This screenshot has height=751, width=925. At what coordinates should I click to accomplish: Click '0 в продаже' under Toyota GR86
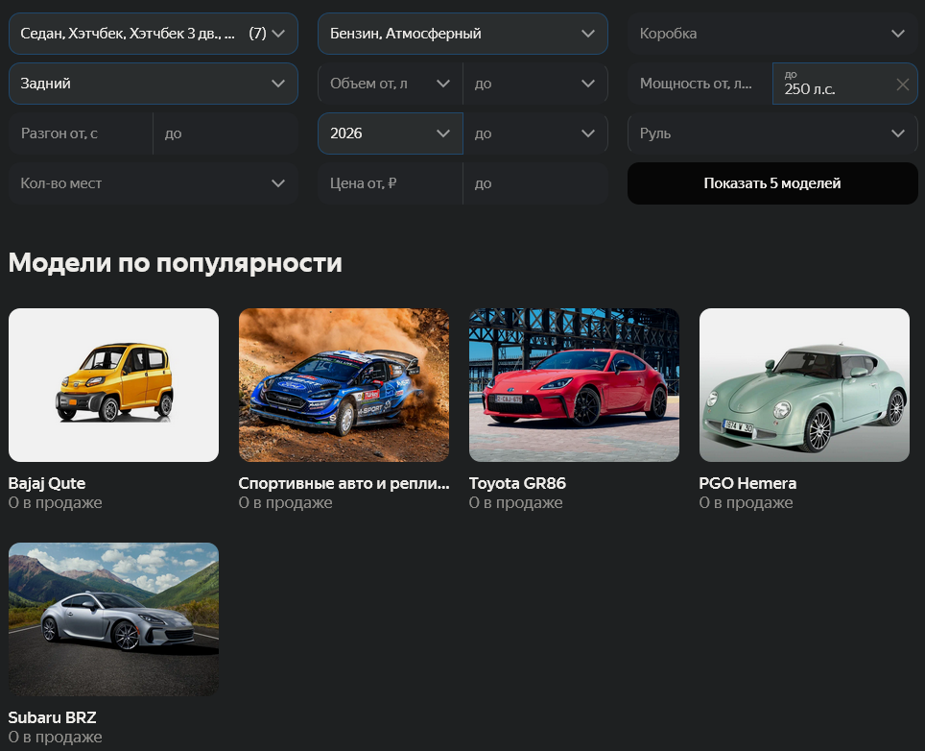pos(515,503)
